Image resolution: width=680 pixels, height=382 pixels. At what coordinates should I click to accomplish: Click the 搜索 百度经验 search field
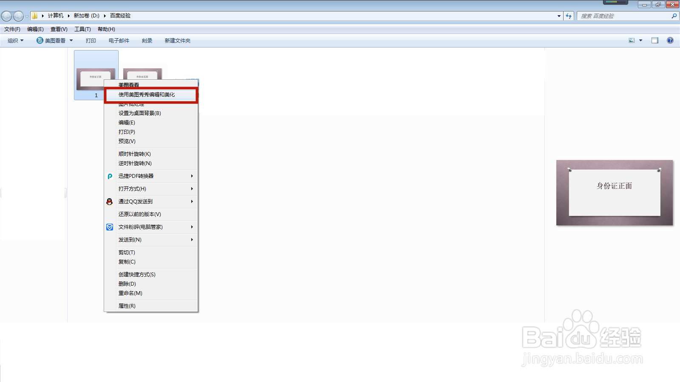pos(623,16)
